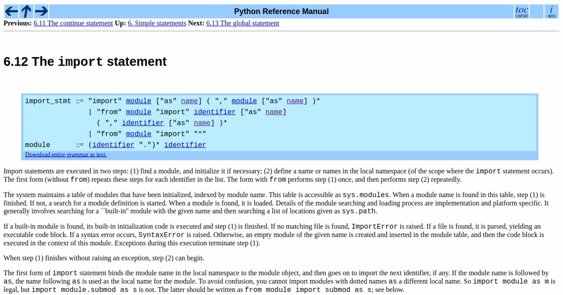Click 'sys.path' code text in paragraph
Image resolution: width=563 pixels, height=295 pixels.
[x=358, y=211]
